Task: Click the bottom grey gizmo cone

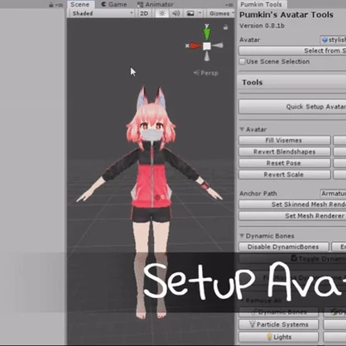Action: (207, 56)
